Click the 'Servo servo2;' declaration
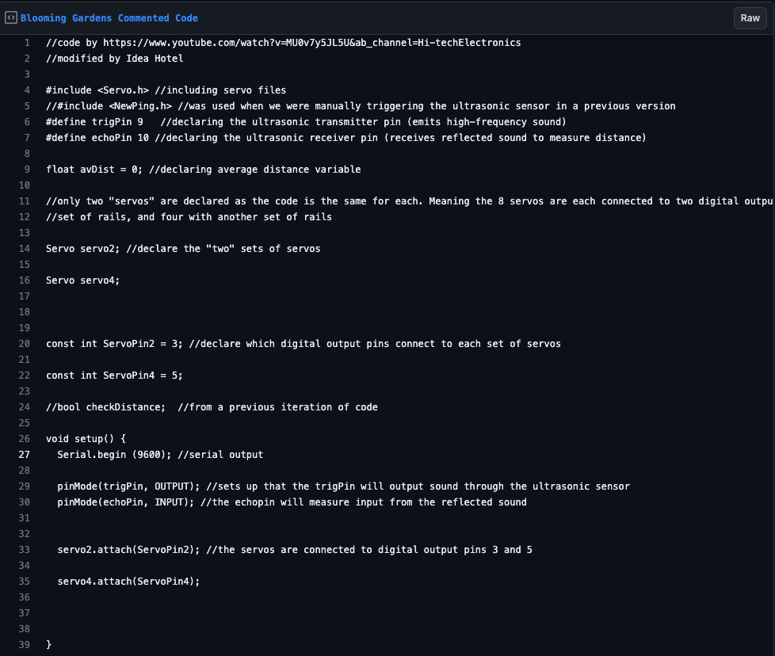This screenshot has width=775, height=656. (x=183, y=249)
